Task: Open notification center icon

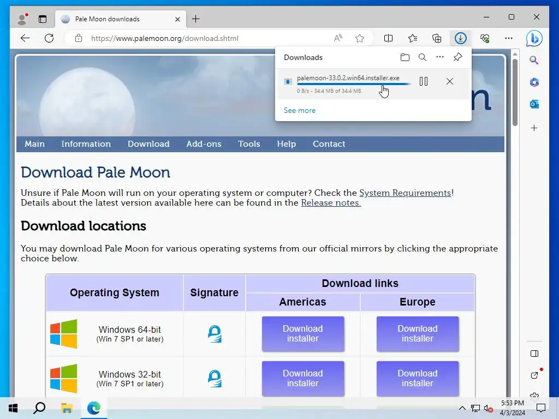Action: click(541, 408)
